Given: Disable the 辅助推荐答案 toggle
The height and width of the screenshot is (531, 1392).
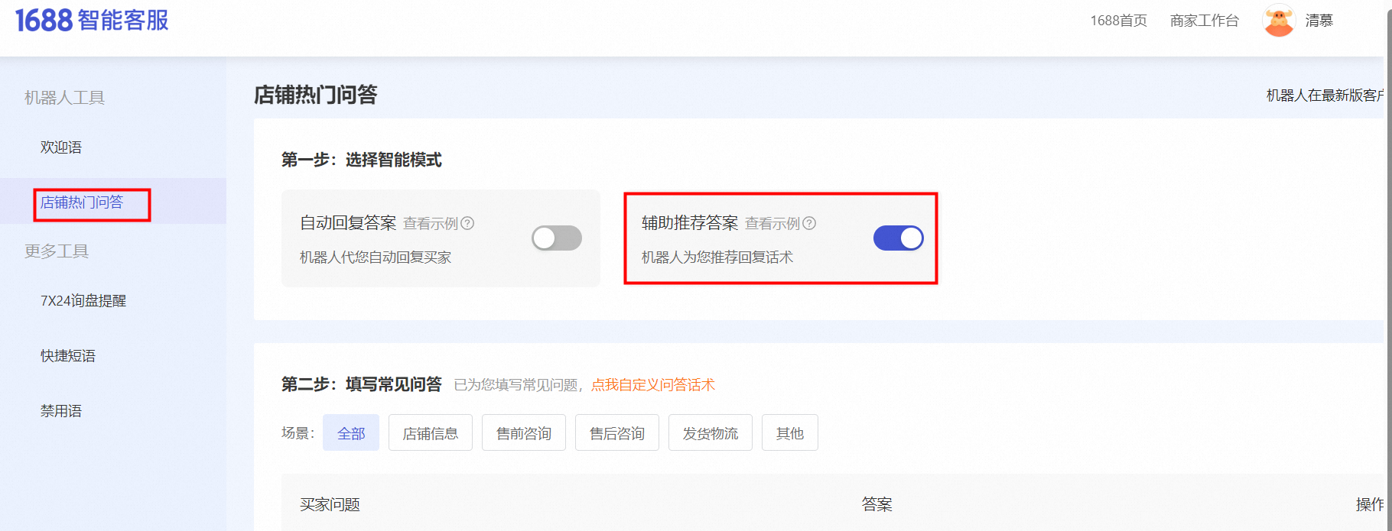Looking at the screenshot, I should coord(898,238).
